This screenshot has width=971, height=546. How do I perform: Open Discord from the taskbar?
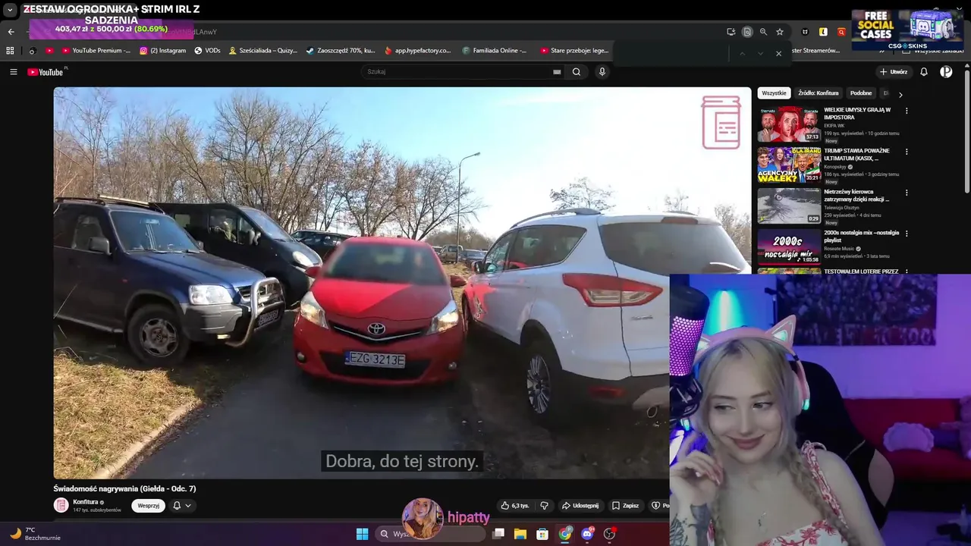(x=587, y=534)
